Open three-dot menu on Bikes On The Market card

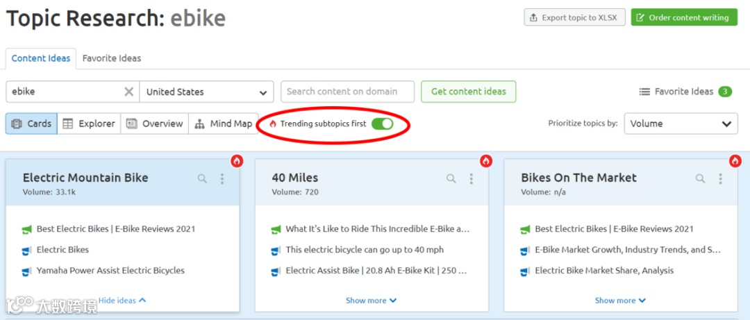click(x=720, y=178)
